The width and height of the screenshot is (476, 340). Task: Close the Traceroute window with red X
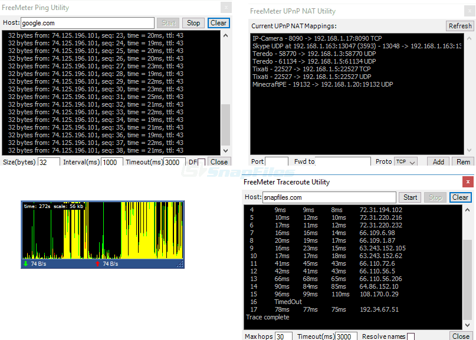pos(468,182)
